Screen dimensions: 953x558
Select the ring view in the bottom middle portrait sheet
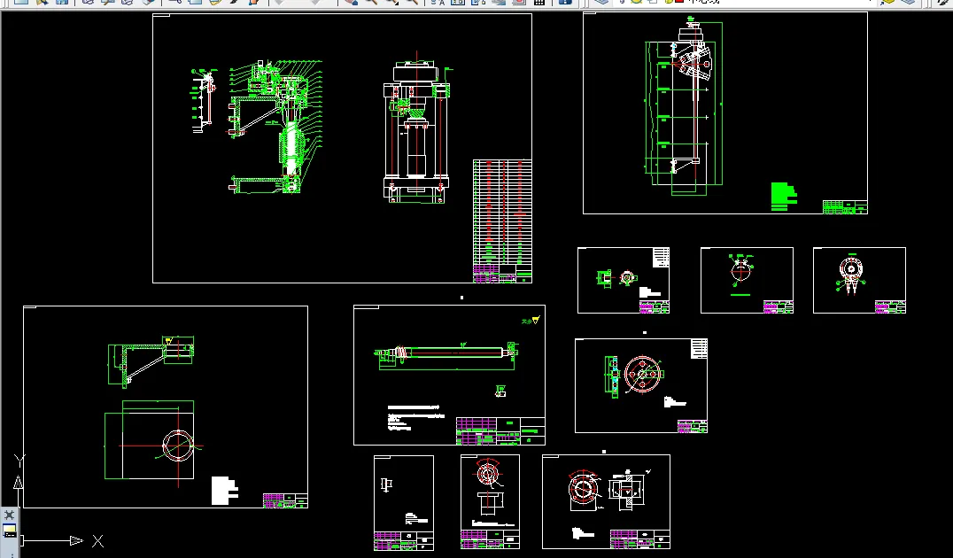click(x=489, y=473)
